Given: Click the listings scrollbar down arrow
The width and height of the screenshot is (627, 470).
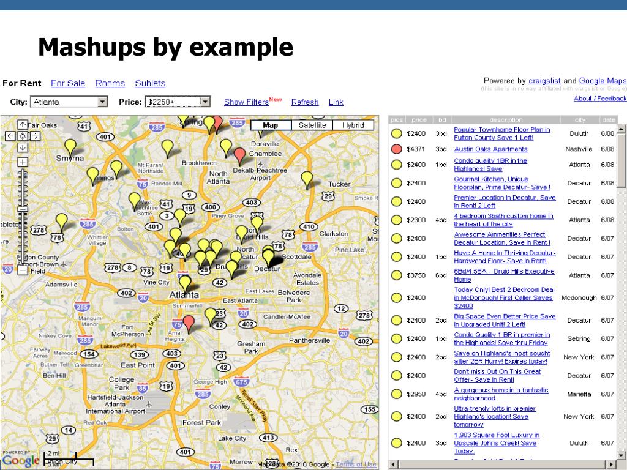Looking at the screenshot, I should point(621,455).
